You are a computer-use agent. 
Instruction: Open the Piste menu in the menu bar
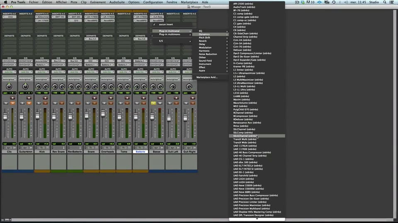point(74,2)
